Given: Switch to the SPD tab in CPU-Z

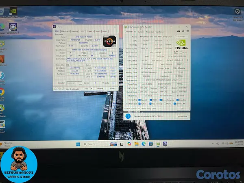Looking at the screenshot, I should tap(82, 31).
